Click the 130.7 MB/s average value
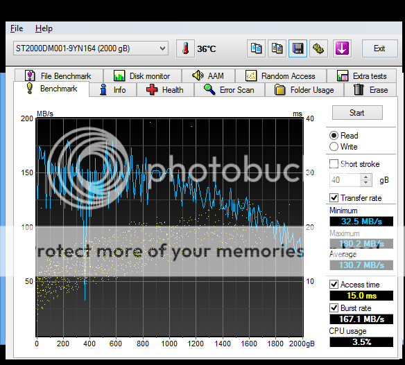Screen dimensions: 405x365 (x=361, y=265)
